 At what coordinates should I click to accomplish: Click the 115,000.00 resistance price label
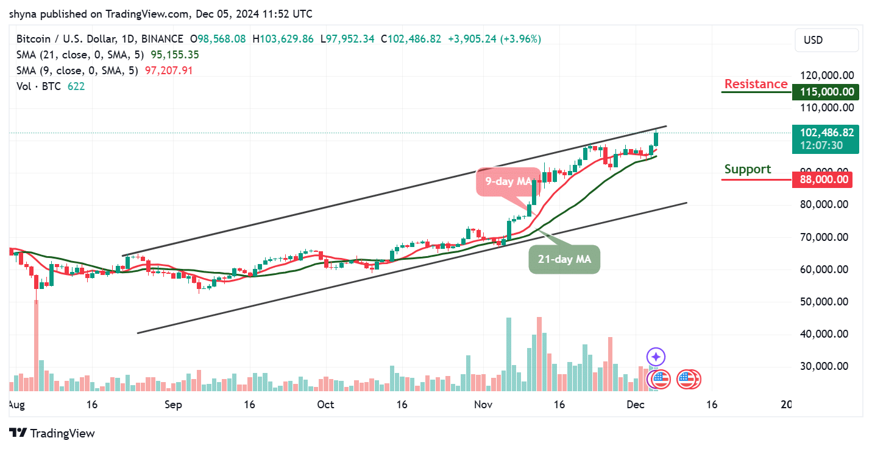825,92
